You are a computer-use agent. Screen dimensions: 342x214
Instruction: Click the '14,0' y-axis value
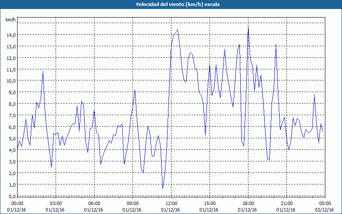pos(11,35)
